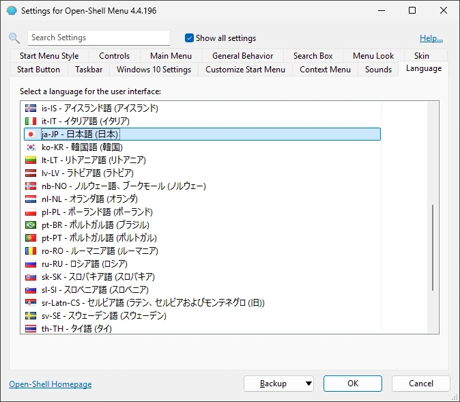Click the Romania flag icon
Image resolution: width=460 pixels, height=402 pixels.
point(31,251)
